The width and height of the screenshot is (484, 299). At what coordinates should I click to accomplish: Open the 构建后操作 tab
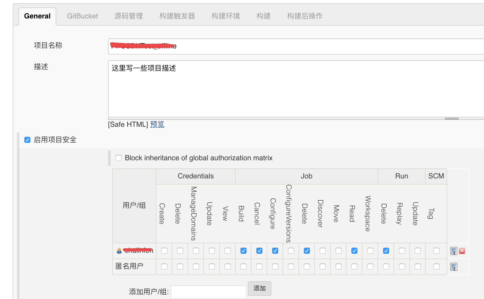[305, 16]
